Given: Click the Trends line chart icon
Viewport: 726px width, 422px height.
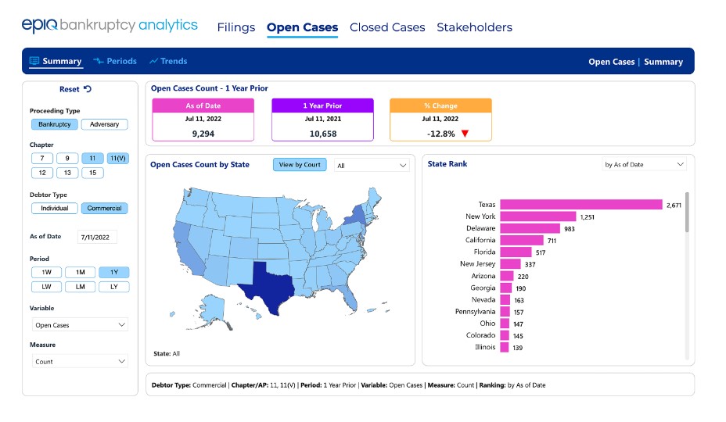Looking at the screenshot, I should point(153,61).
